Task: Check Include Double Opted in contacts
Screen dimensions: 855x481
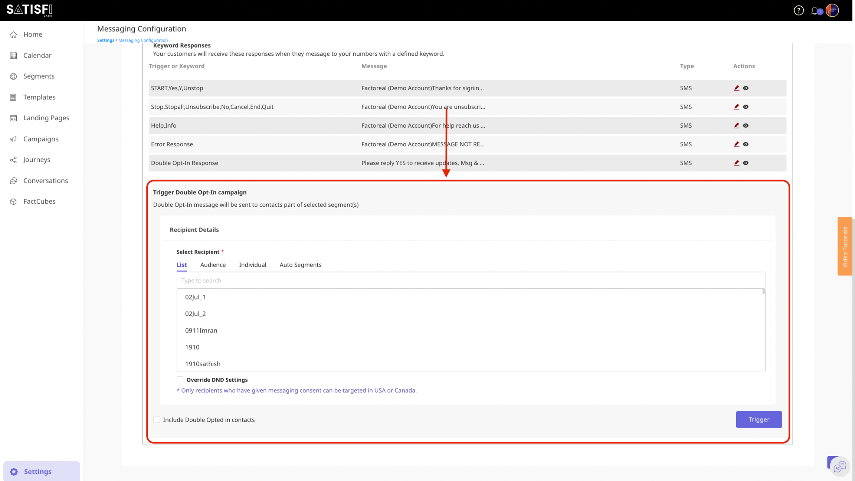Action: click(157, 419)
